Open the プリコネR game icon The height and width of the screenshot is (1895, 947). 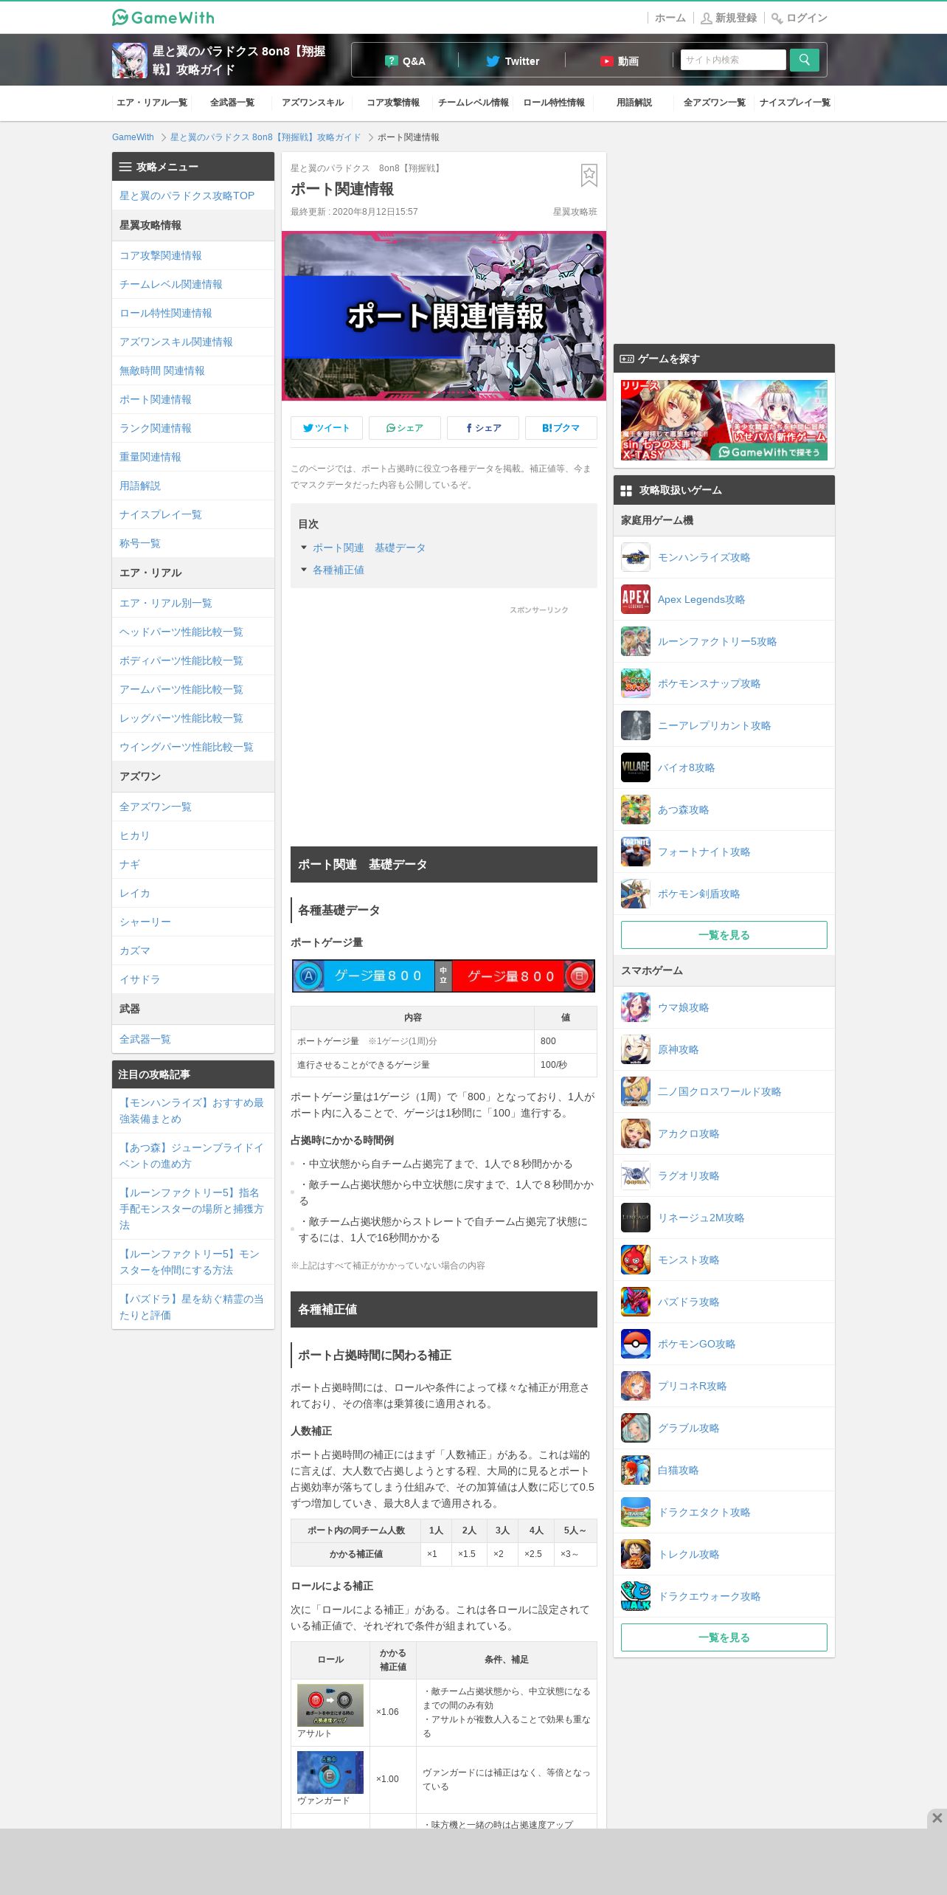[x=636, y=1386]
